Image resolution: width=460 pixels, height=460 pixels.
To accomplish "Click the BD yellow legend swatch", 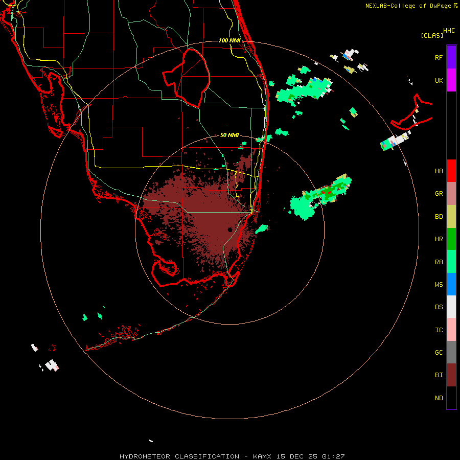I will point(451,216).
